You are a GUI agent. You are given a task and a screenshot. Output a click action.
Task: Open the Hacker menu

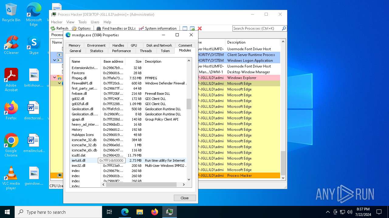[x=57, y=22]
